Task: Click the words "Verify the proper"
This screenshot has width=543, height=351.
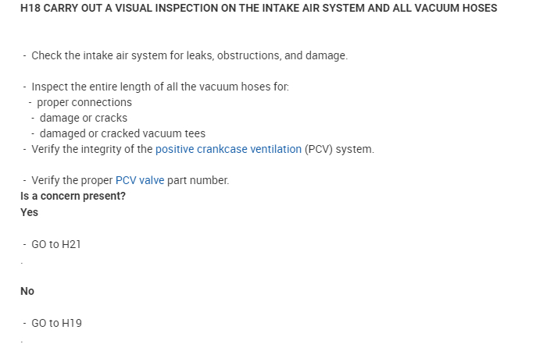Action: click(72, 180)
